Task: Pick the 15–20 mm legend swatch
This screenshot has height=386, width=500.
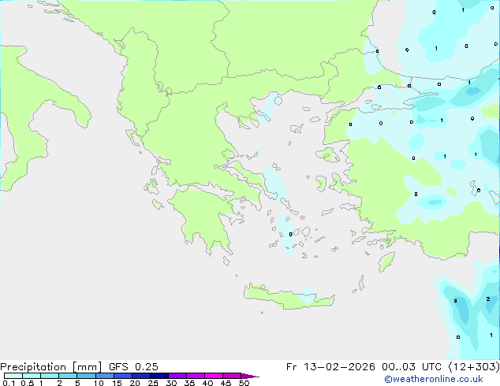Action: point(123,376)
